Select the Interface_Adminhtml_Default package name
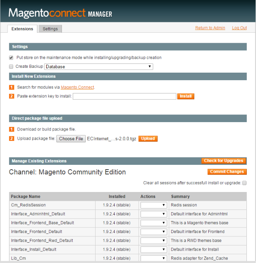Screen dimensions: 256x263 click(x=38, y=214)
